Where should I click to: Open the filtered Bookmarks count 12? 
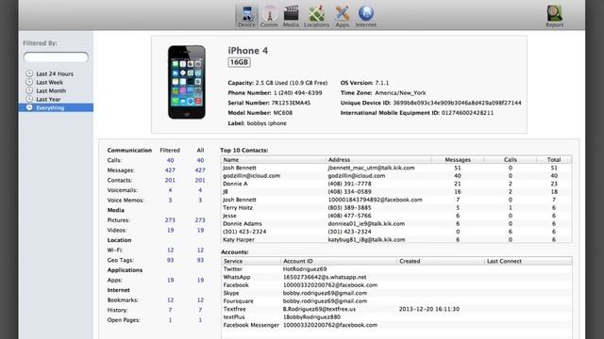pyautogui.click(x=170, y=300)
